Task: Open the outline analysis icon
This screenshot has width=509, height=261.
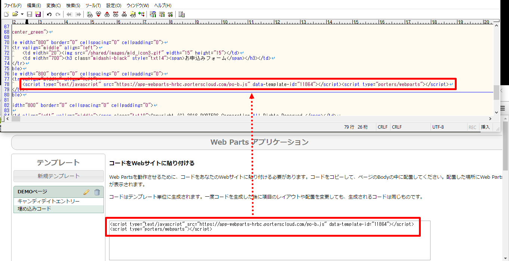Action: pos(141,14)
